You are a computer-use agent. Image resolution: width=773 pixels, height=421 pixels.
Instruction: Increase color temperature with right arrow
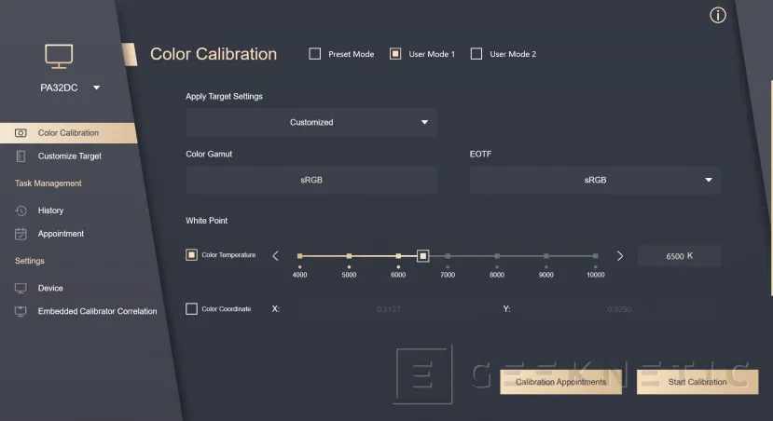coord(620,256)
